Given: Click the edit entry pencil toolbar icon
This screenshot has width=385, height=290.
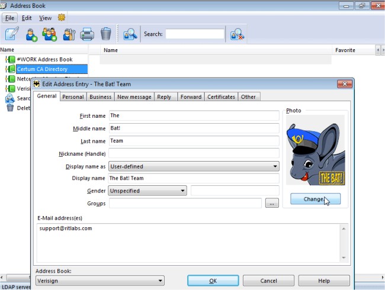Looking at the screenshot, I should 12,34.
